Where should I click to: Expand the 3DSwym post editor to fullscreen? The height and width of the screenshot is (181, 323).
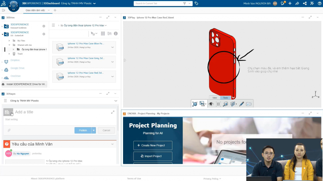[113, 112]
